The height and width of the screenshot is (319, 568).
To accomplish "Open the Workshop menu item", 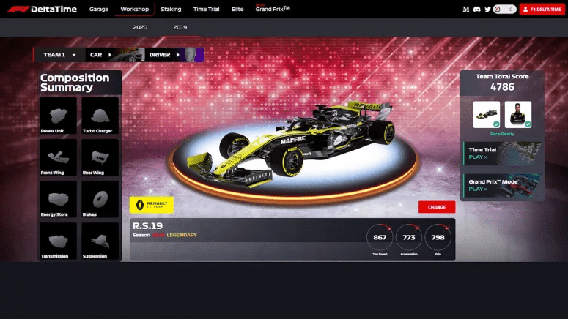I will pyautogui.click(x=135, y=9).
